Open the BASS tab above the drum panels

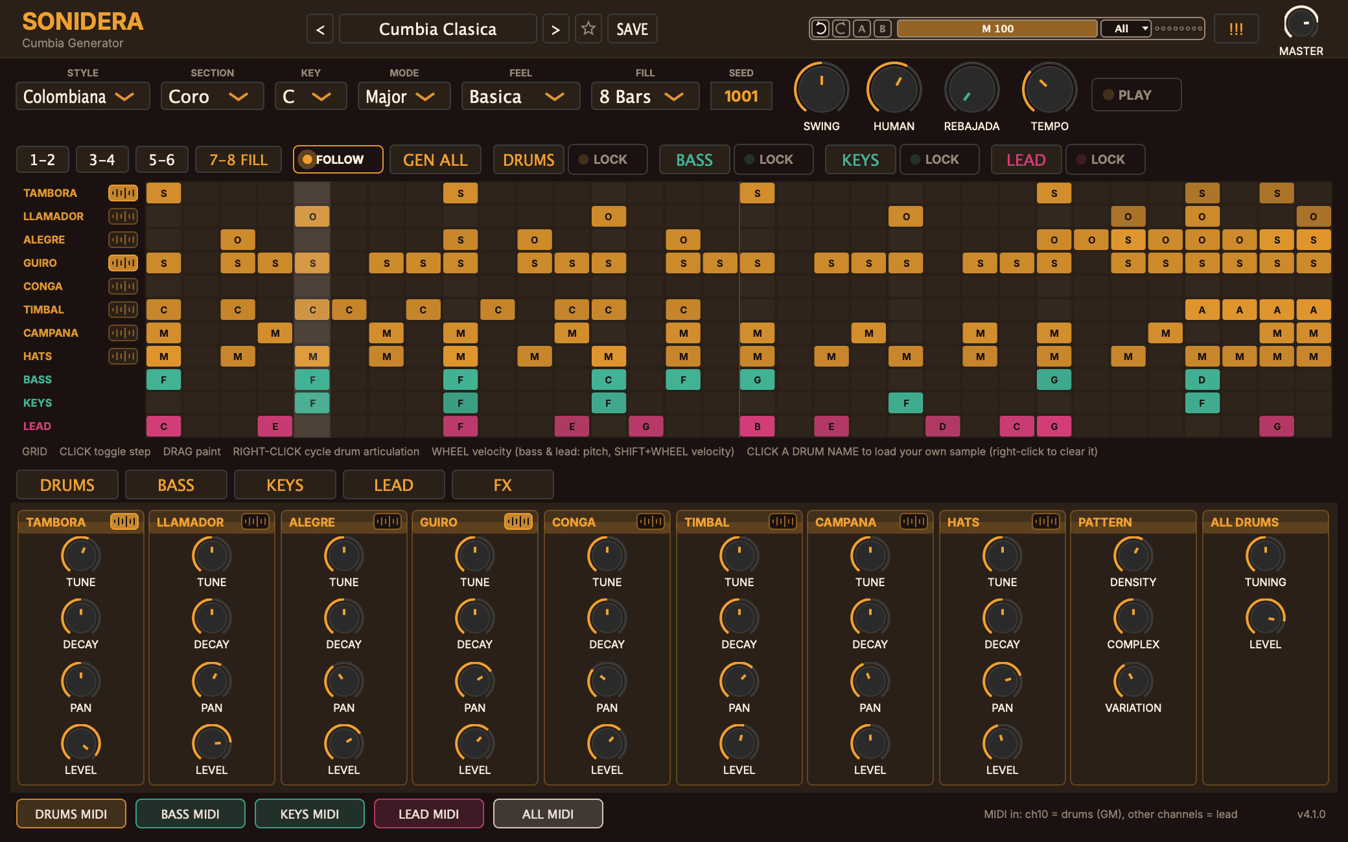pos(176,485)
